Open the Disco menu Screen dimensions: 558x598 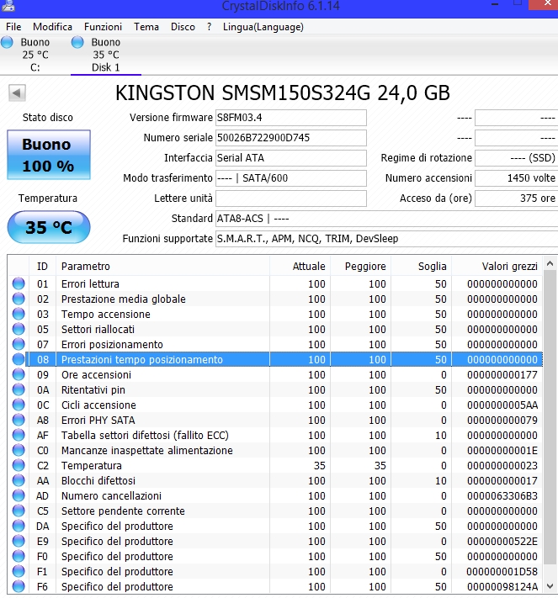[x=183, y=27]
